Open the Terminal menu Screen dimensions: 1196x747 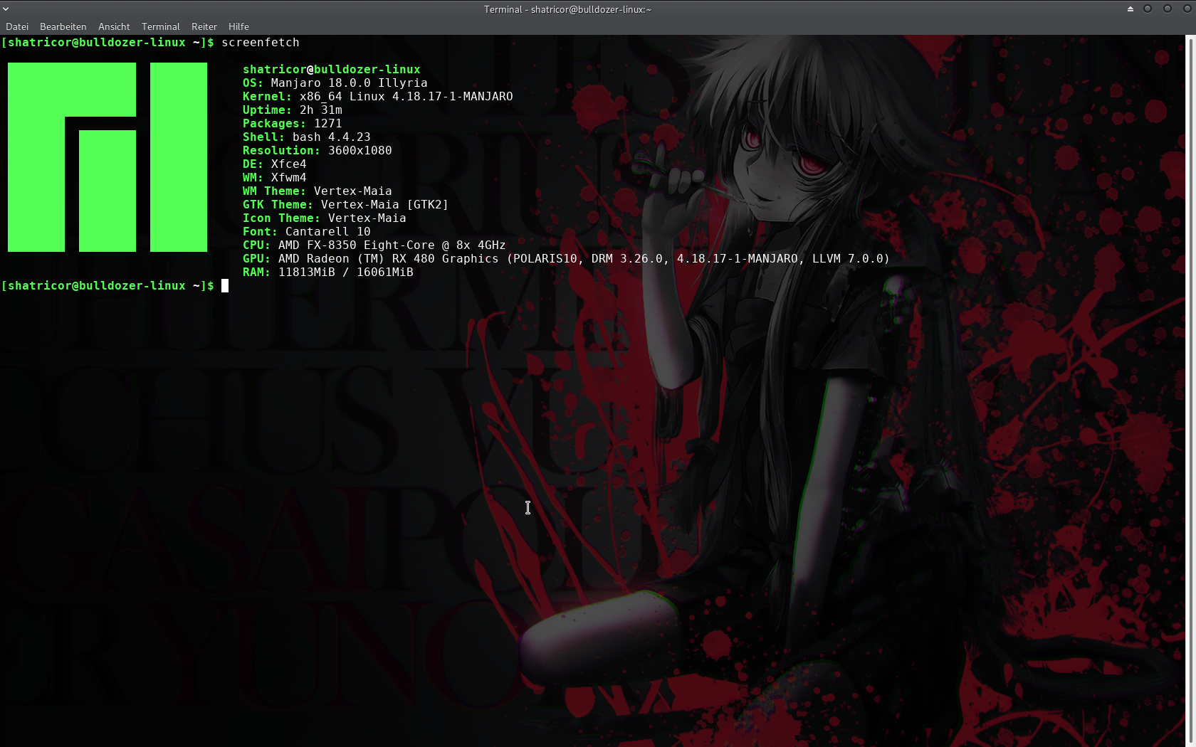(160, 26)
